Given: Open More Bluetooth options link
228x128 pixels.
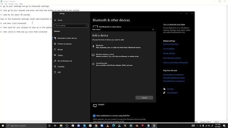Looking at the screenshot, I should coord(172,58).
